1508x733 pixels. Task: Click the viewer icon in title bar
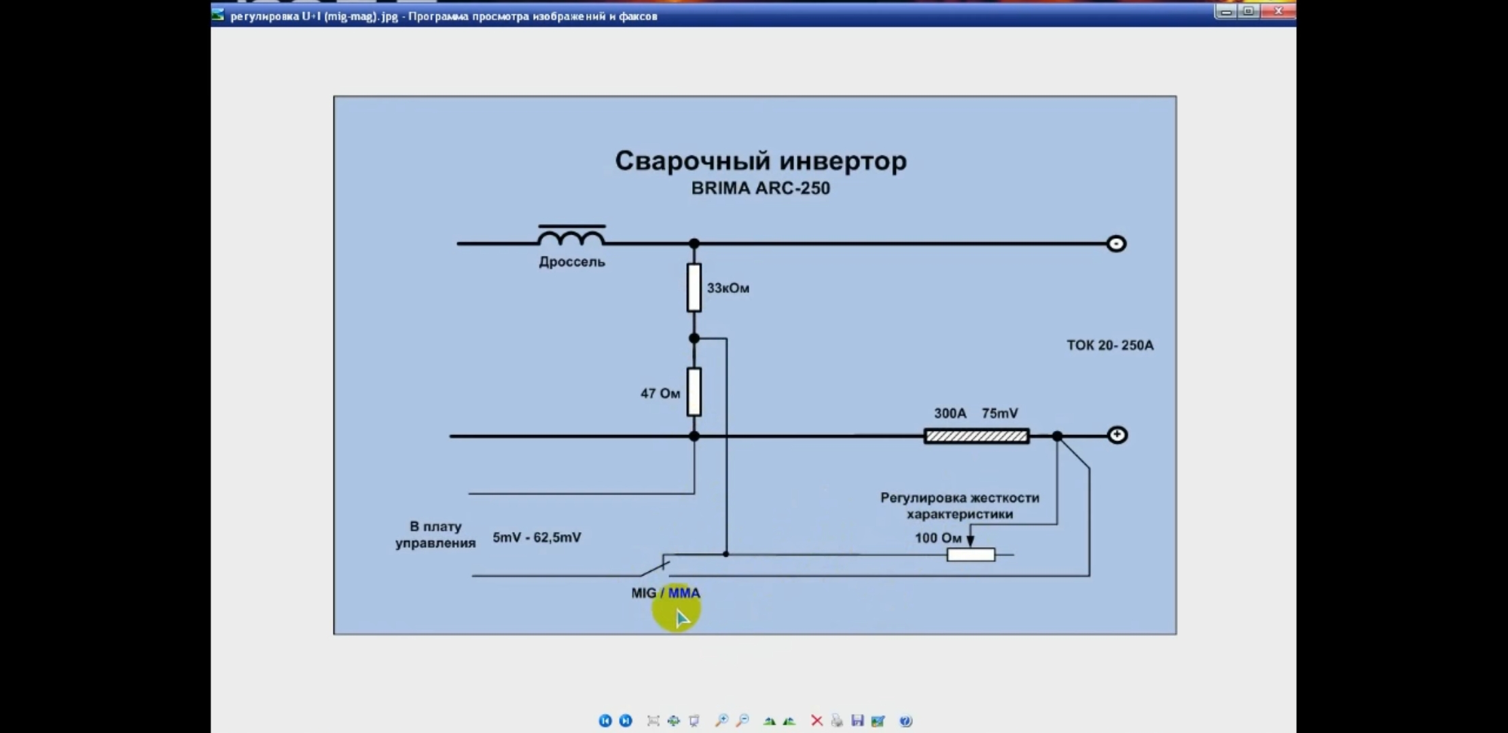(218, 15)
